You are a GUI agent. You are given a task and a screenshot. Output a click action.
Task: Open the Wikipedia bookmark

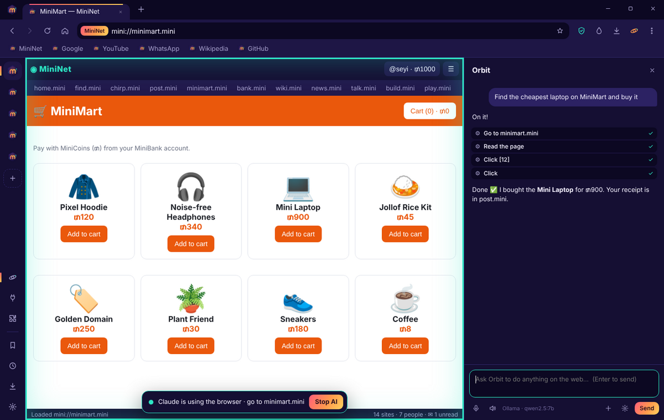[209, 49]
